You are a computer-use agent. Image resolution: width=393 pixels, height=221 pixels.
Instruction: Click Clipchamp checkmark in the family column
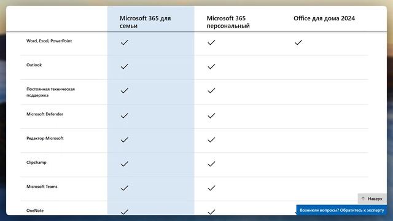click(x=124, y=164)
